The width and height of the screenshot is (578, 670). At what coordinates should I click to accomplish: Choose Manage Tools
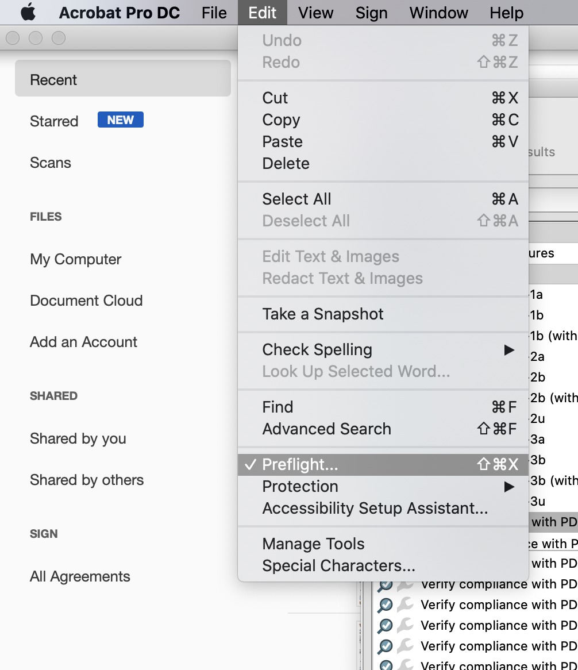click(383, 544)
